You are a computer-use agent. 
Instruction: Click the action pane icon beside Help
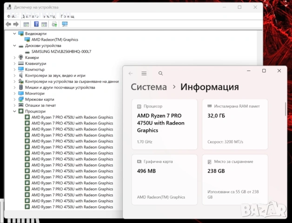pos(44,24)
